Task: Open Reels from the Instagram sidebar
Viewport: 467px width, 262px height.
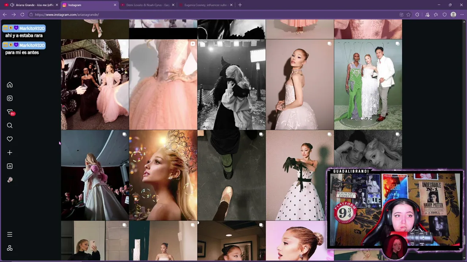Action: pyautogui.click(x=10, y=98)
